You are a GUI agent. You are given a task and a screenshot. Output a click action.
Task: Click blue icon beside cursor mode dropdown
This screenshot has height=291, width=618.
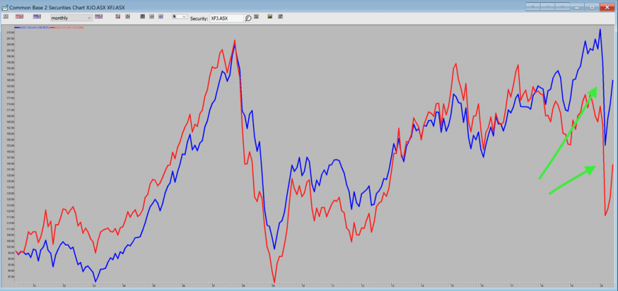tap(161, 16)
